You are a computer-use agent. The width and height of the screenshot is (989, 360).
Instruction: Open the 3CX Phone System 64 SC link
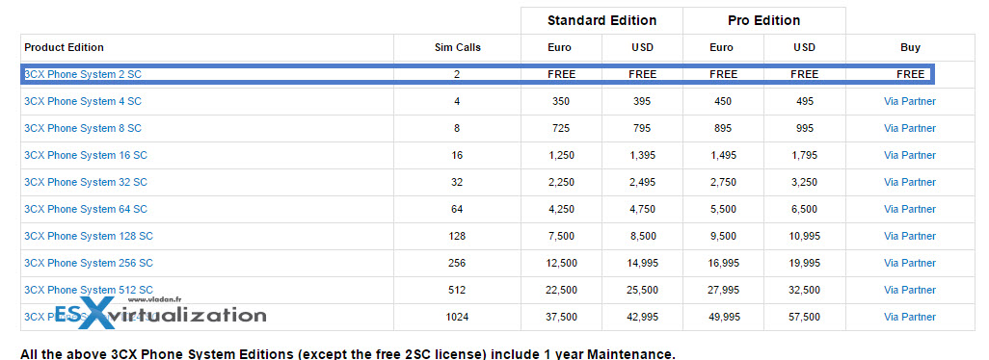86,209
